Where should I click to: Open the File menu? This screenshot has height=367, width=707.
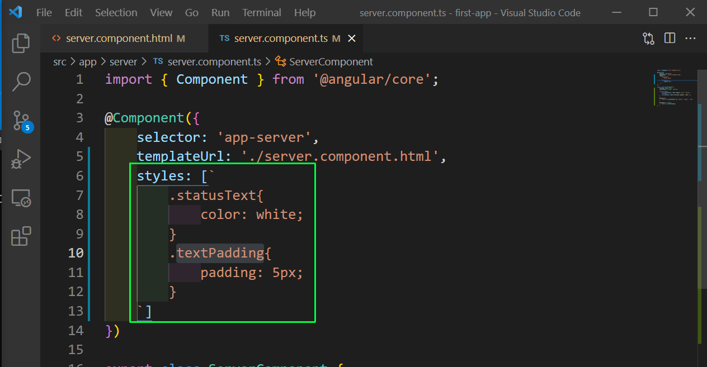[44, 12]
